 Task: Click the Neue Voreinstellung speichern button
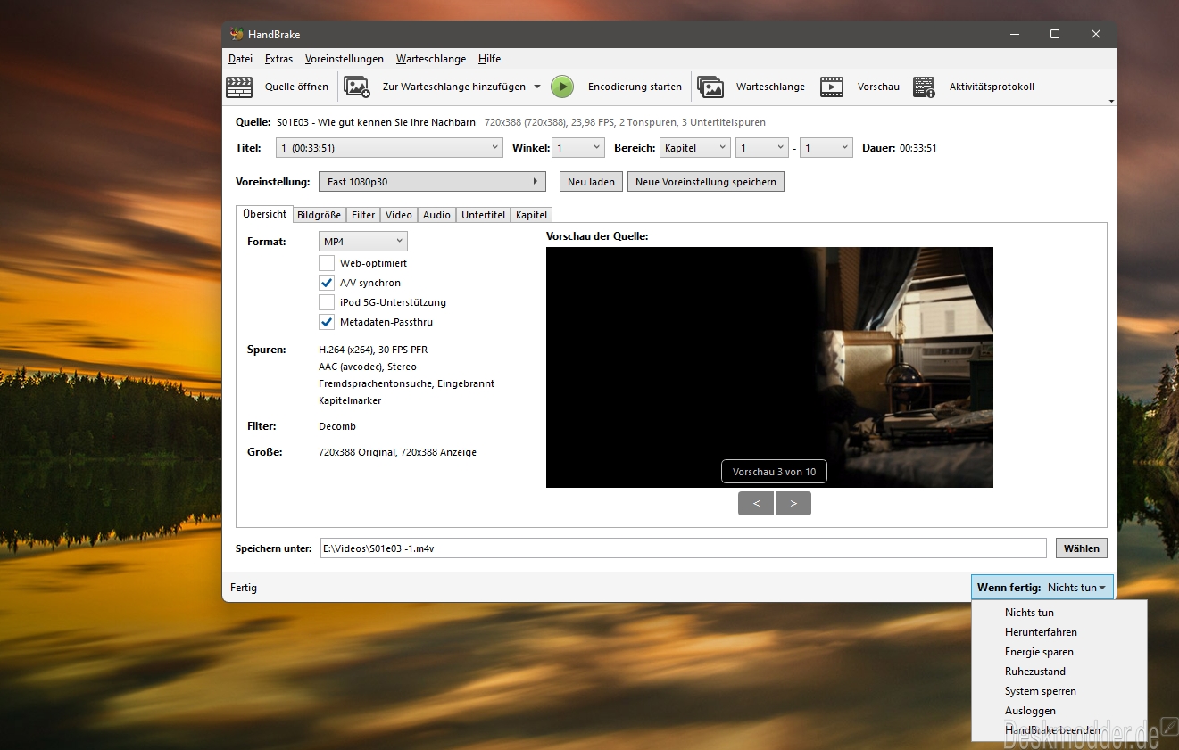point(706,182)
